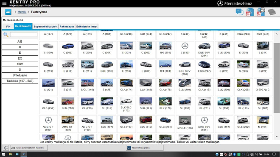Filter by S class
280x157 pixels.
click(20, 70)
